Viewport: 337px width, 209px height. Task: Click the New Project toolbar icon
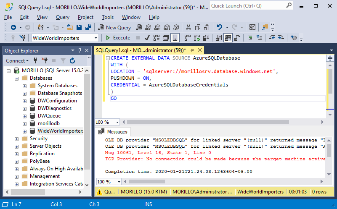click(x=40, y=27)
